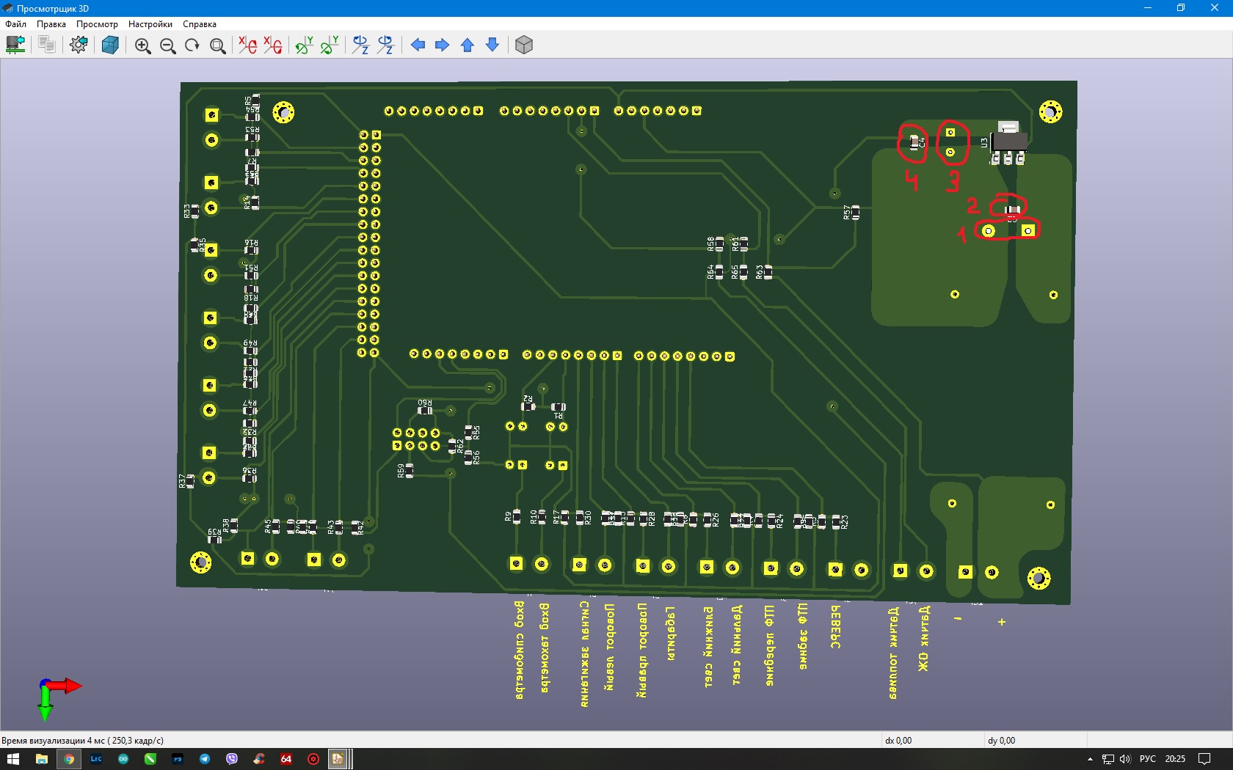Redraw the 3D view
The width and height of the screenshot is (1233, 770).
click(x=192, y=45)
